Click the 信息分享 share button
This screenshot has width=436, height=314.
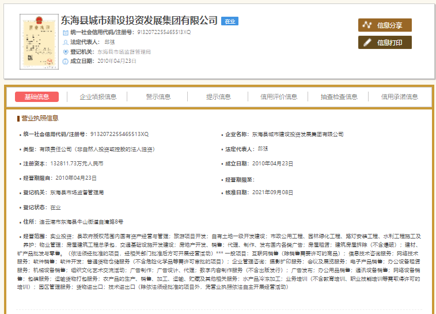[x=385, y=25]
